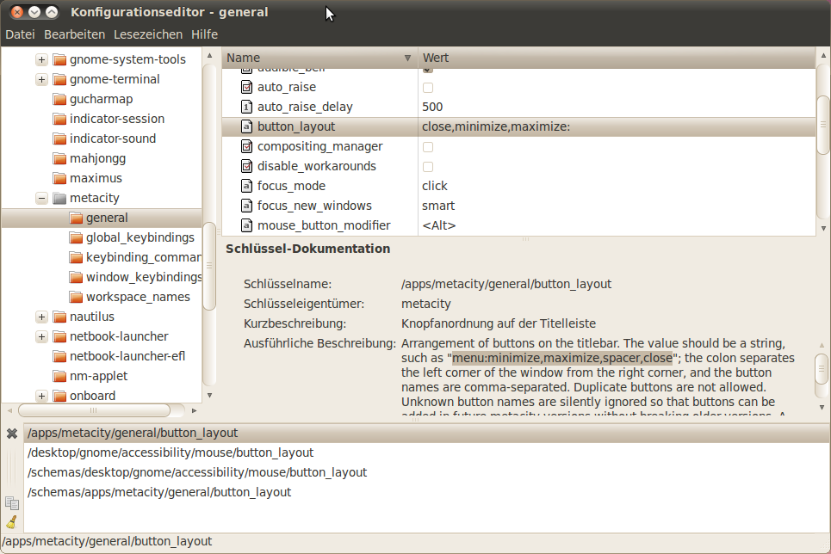Click the nautilus folder icon
The height and width of the screenshot is (554, 831).
[x=59, y=317]
